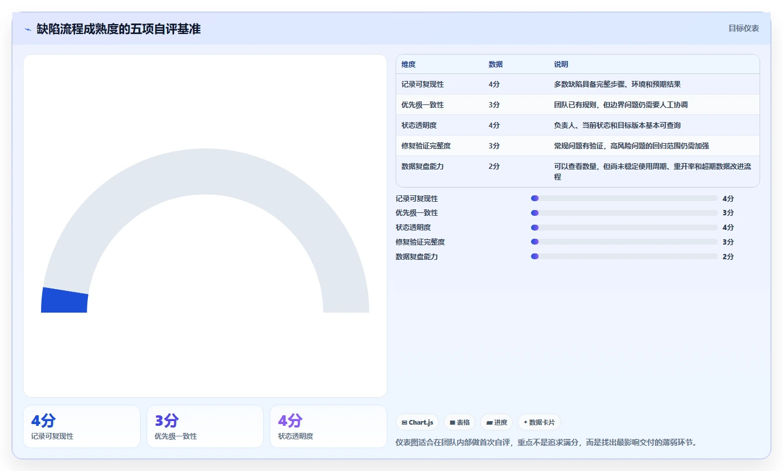Click 记录可复现性 label in progress list
783x471 pixels.
point(417,199)
